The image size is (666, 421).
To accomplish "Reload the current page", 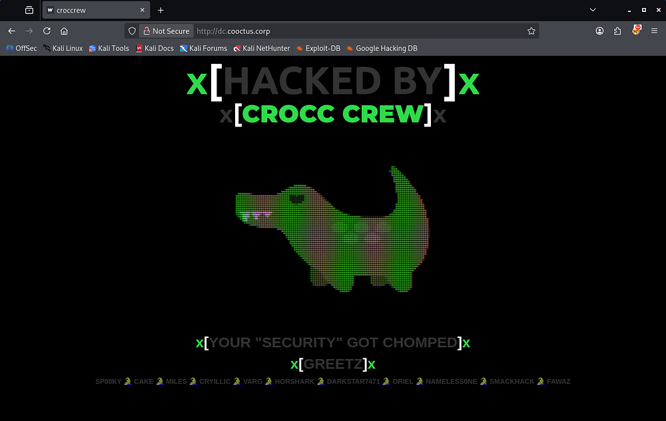I will [x=47, y=31].
